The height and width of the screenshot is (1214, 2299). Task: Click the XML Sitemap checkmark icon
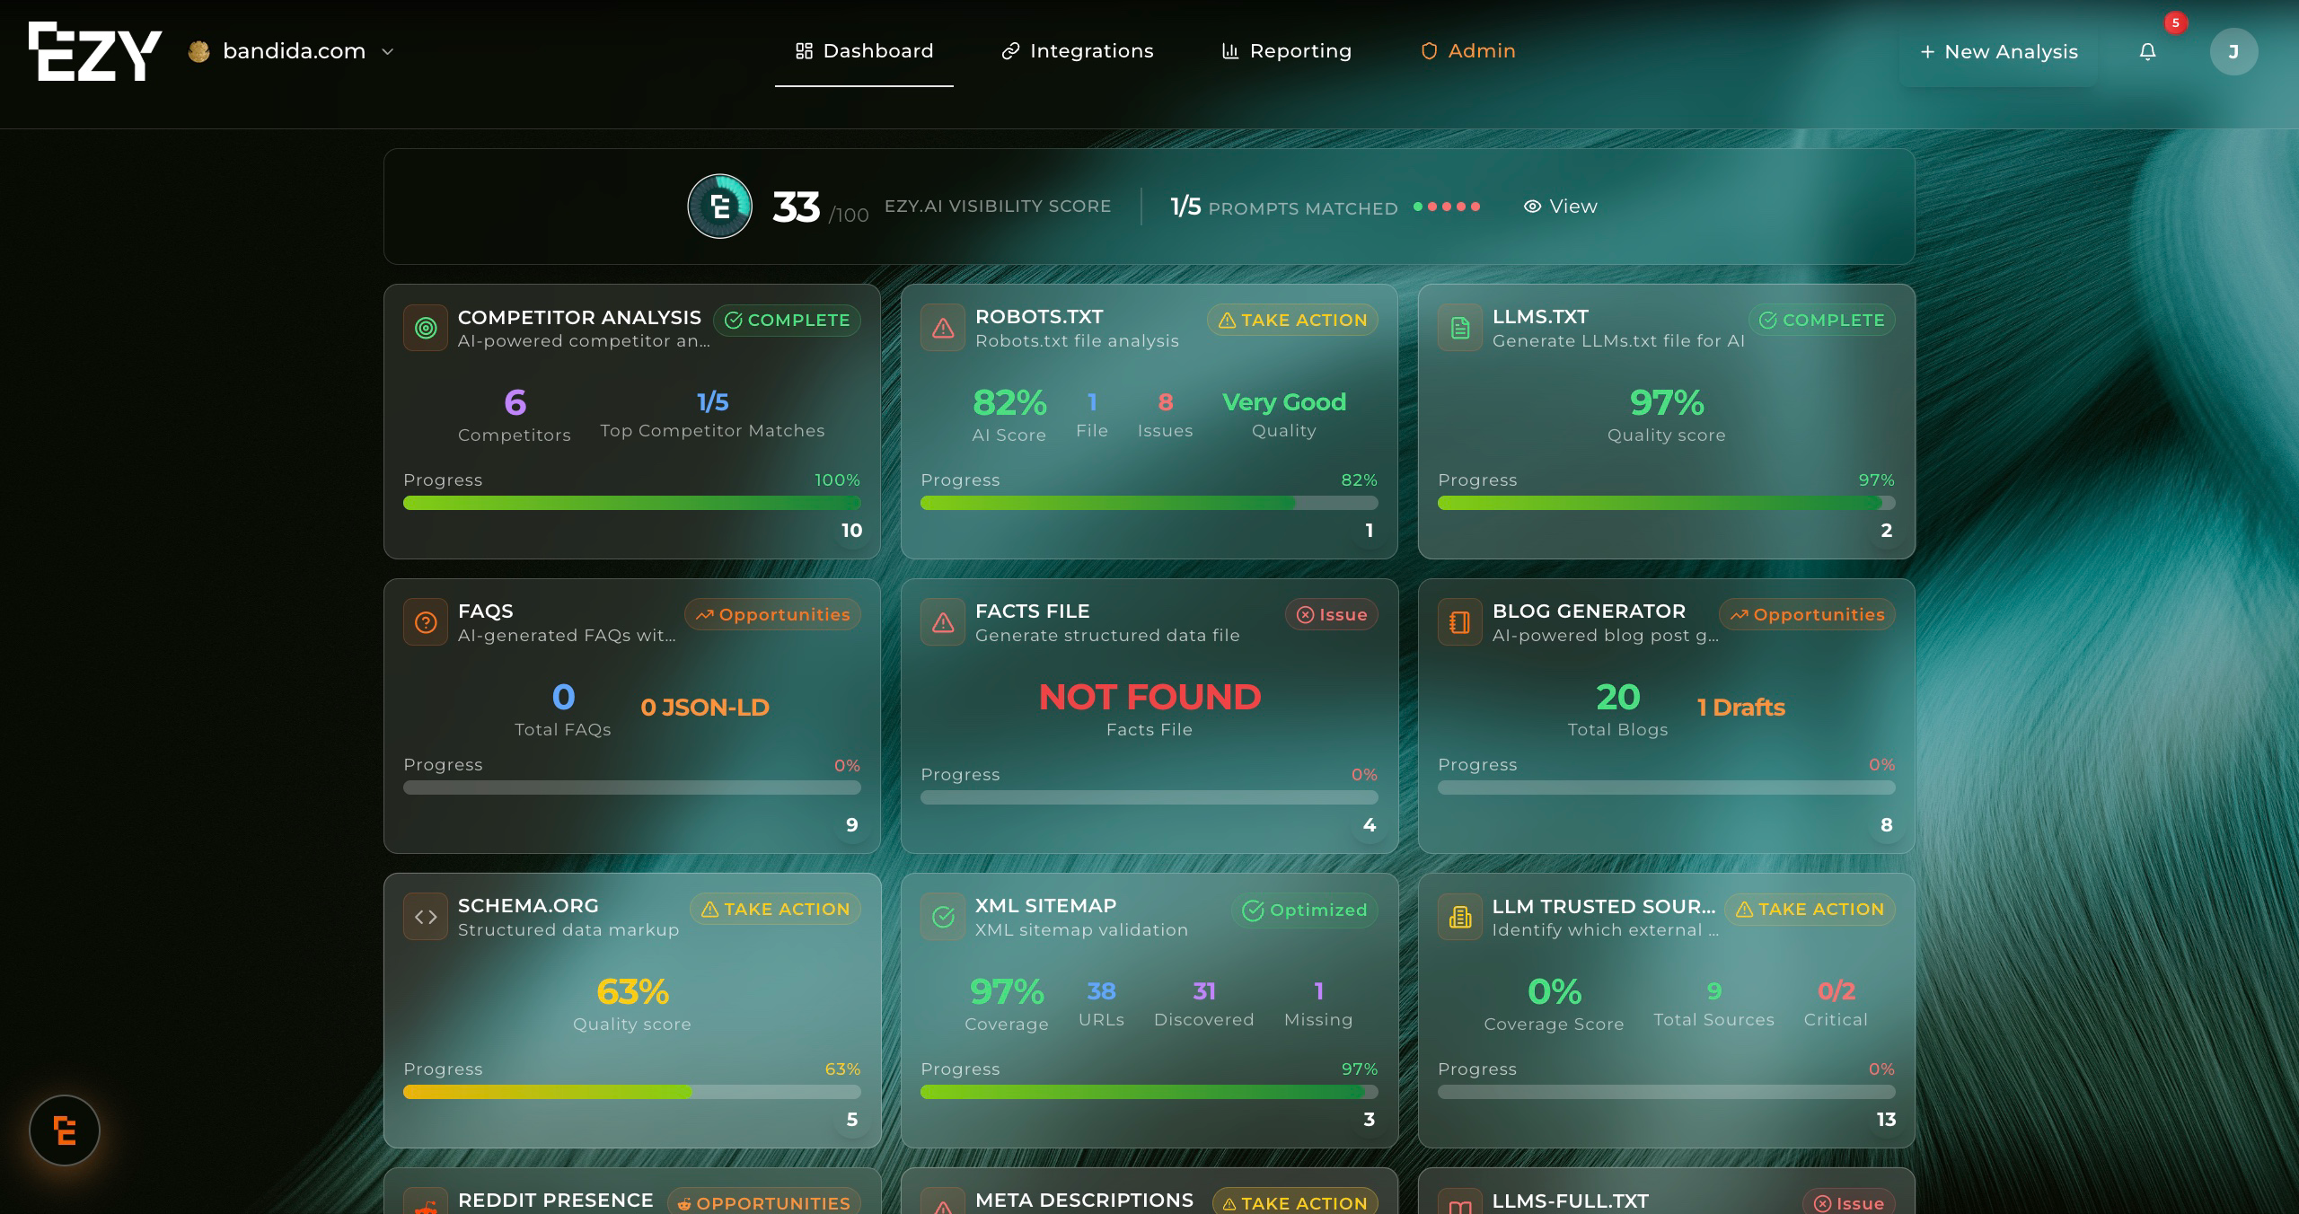(x=942, y=916)
